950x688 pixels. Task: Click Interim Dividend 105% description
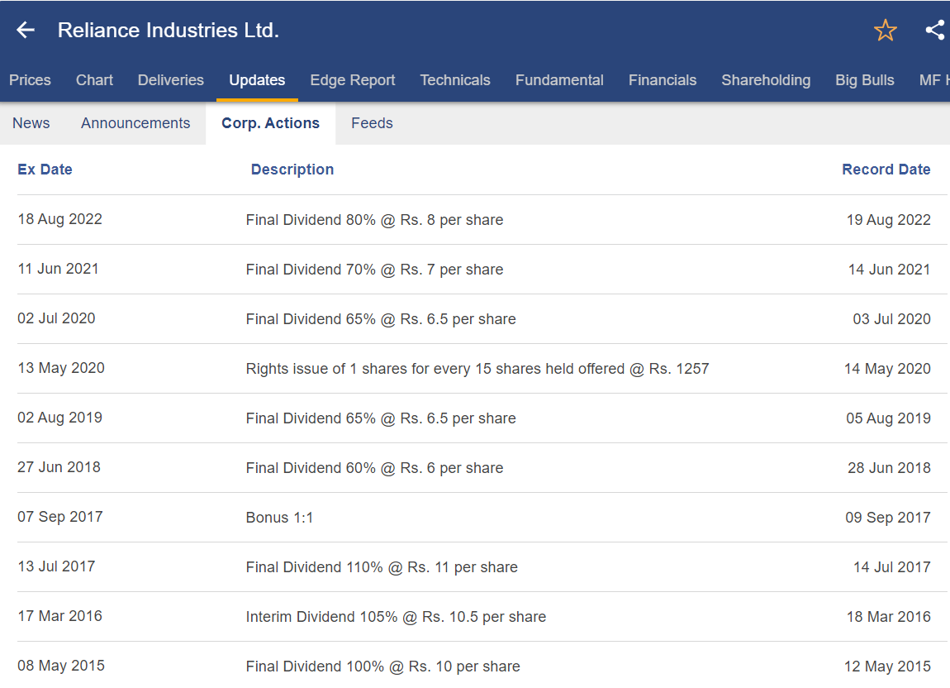tap(396, 617)
